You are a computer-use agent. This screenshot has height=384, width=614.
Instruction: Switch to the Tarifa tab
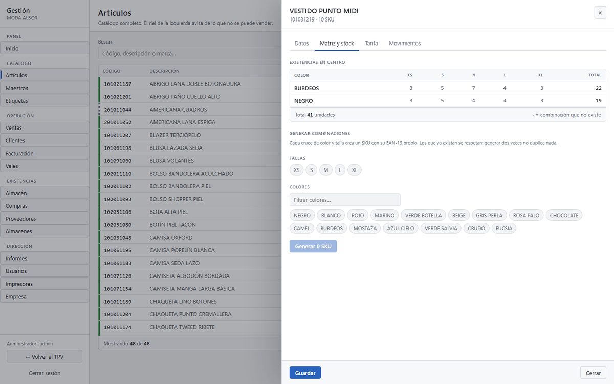click(371, 44)
